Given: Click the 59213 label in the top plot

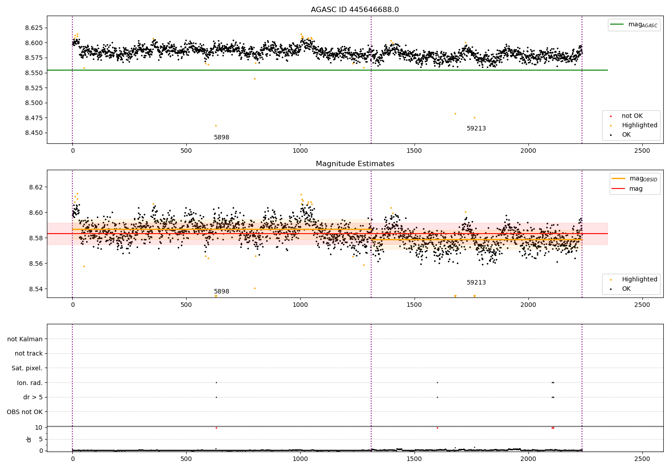Looking at the screenshot, I should pos(476,129).
